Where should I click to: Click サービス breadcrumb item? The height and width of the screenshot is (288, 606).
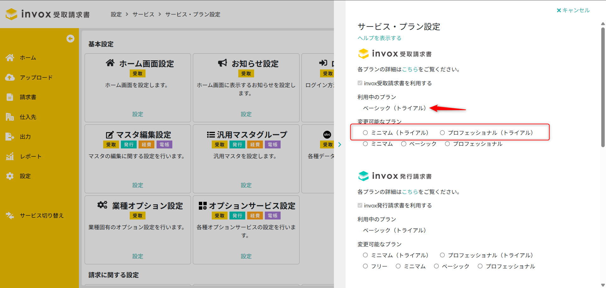click(143, 15)
